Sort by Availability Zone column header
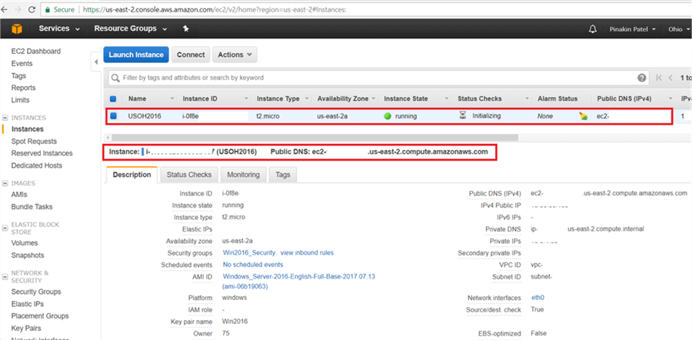 coord(342,99)
